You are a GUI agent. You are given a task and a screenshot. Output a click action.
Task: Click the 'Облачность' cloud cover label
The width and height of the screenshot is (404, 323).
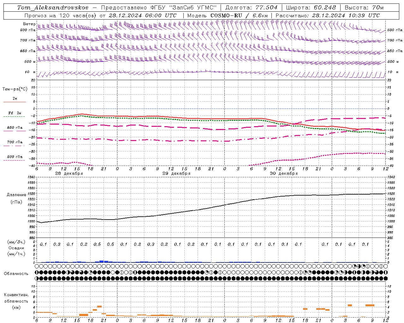click(x=16, y=273)
